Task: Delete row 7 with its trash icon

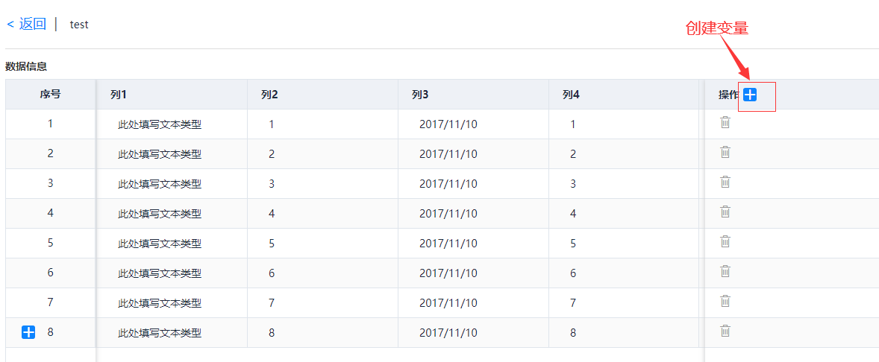Action: click(725, 301)
